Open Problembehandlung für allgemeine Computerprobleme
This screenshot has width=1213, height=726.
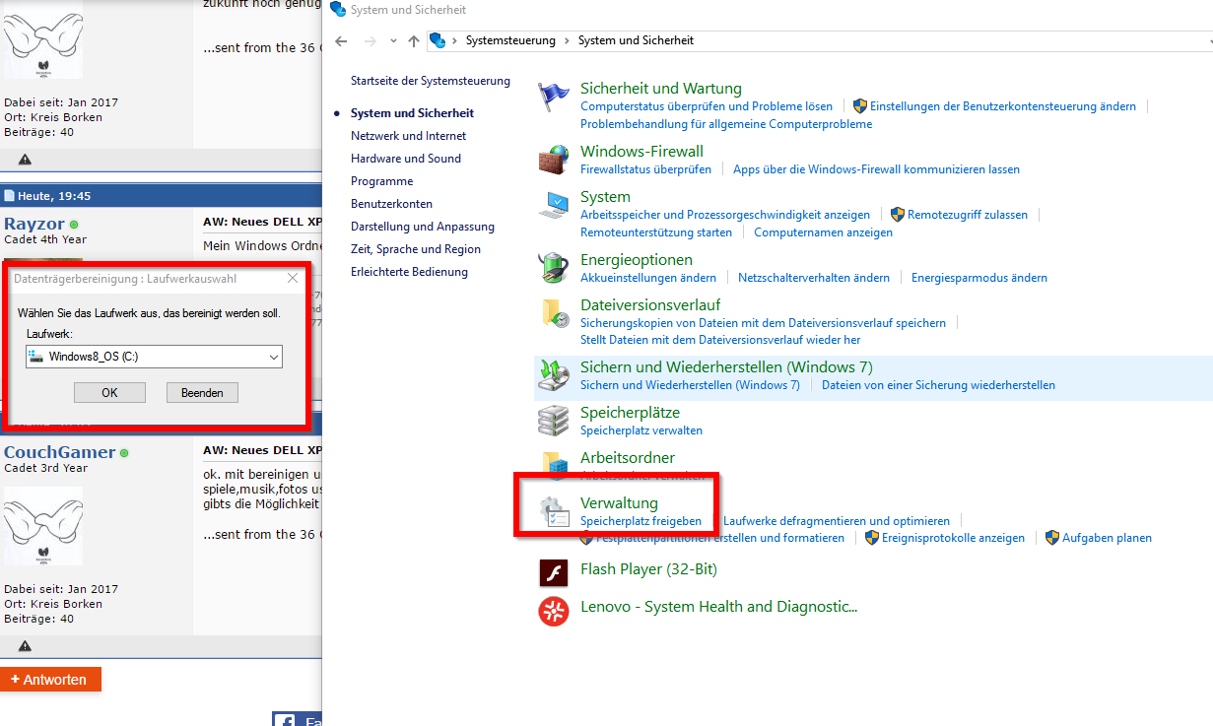(x=726, y=124)
